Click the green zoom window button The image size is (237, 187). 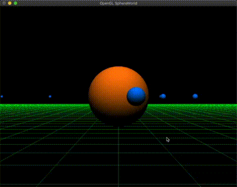[x=15, y=3]
